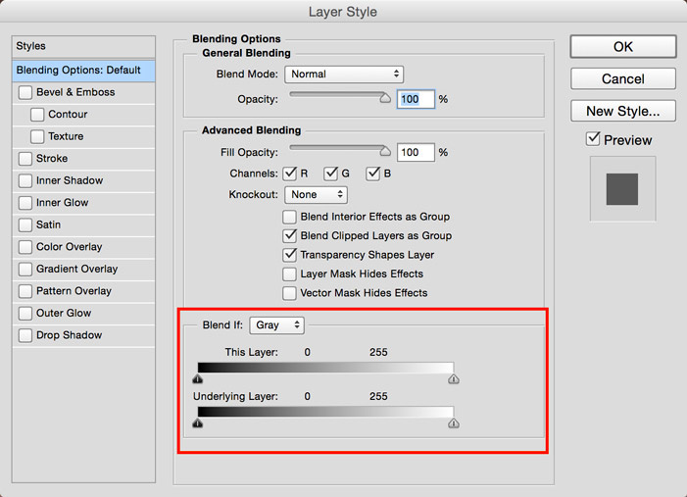The width and height of the screenshot is (687, 497).
Task: Uncheck the R channel checkbox
Action: point(290,174)
